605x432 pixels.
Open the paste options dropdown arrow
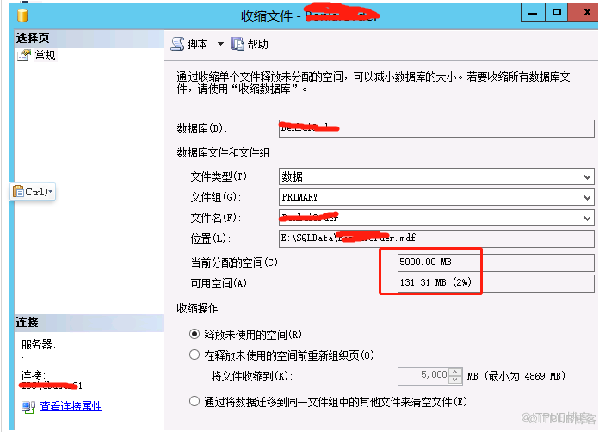pos(51,191)
